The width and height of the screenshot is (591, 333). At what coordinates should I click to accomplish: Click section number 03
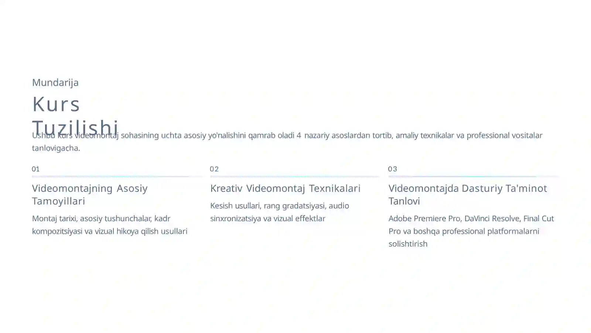tap(393, 169)
